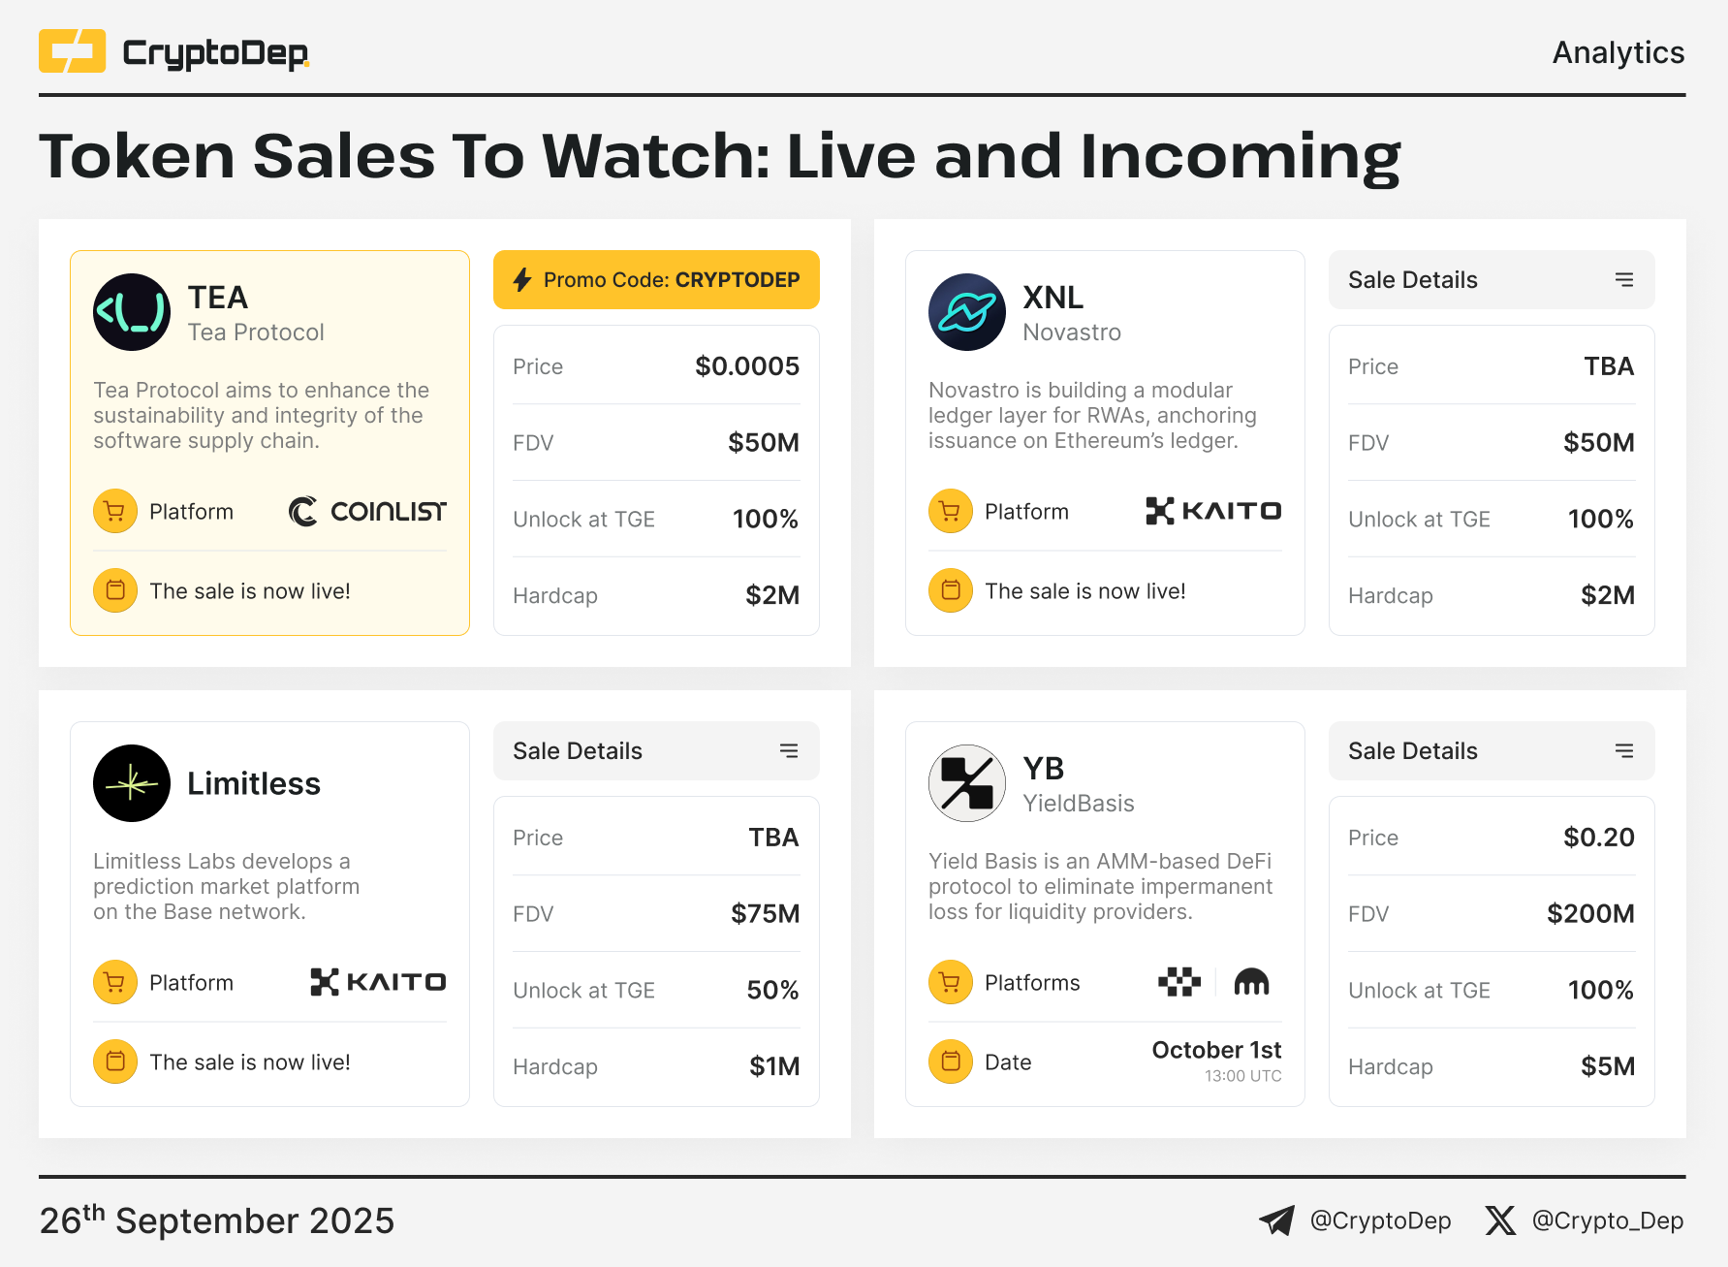This screenshot has height=1267, width=1728.
Task: Click the CryptoDep brand name text
Action: (x=215, y=53)
